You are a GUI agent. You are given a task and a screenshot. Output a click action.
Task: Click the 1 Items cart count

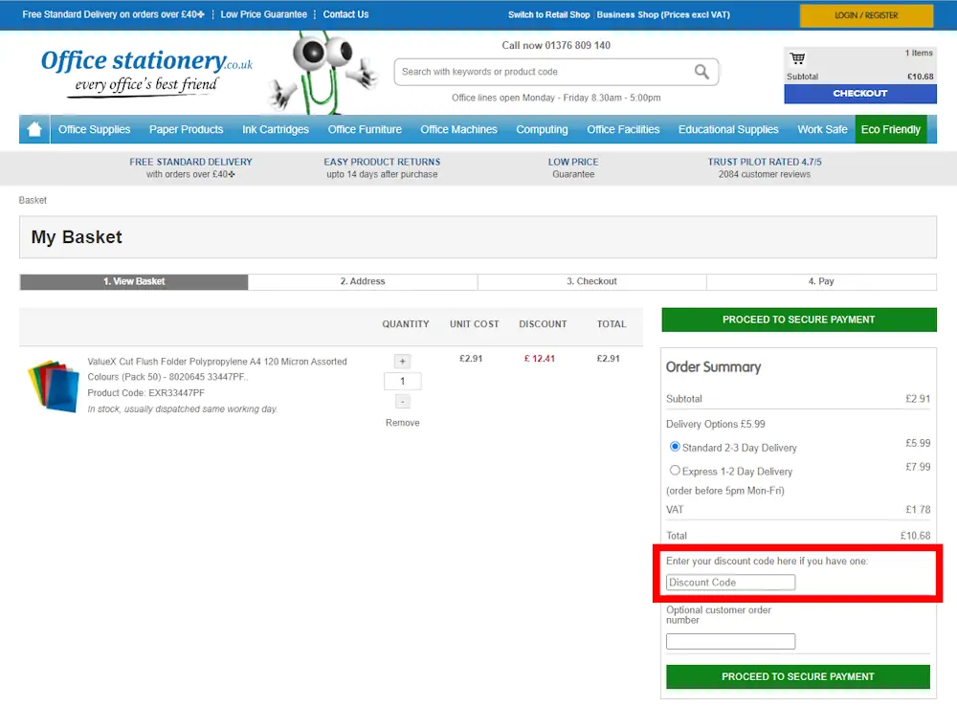(x=919, y=53)
